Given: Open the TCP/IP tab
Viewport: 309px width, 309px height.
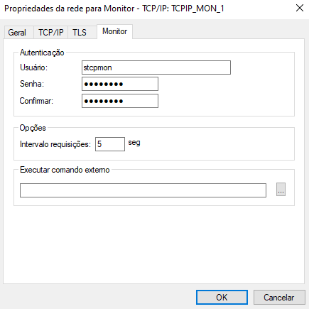Looking at the screenshot, I should pyautogui.click(x=51, y=33).
